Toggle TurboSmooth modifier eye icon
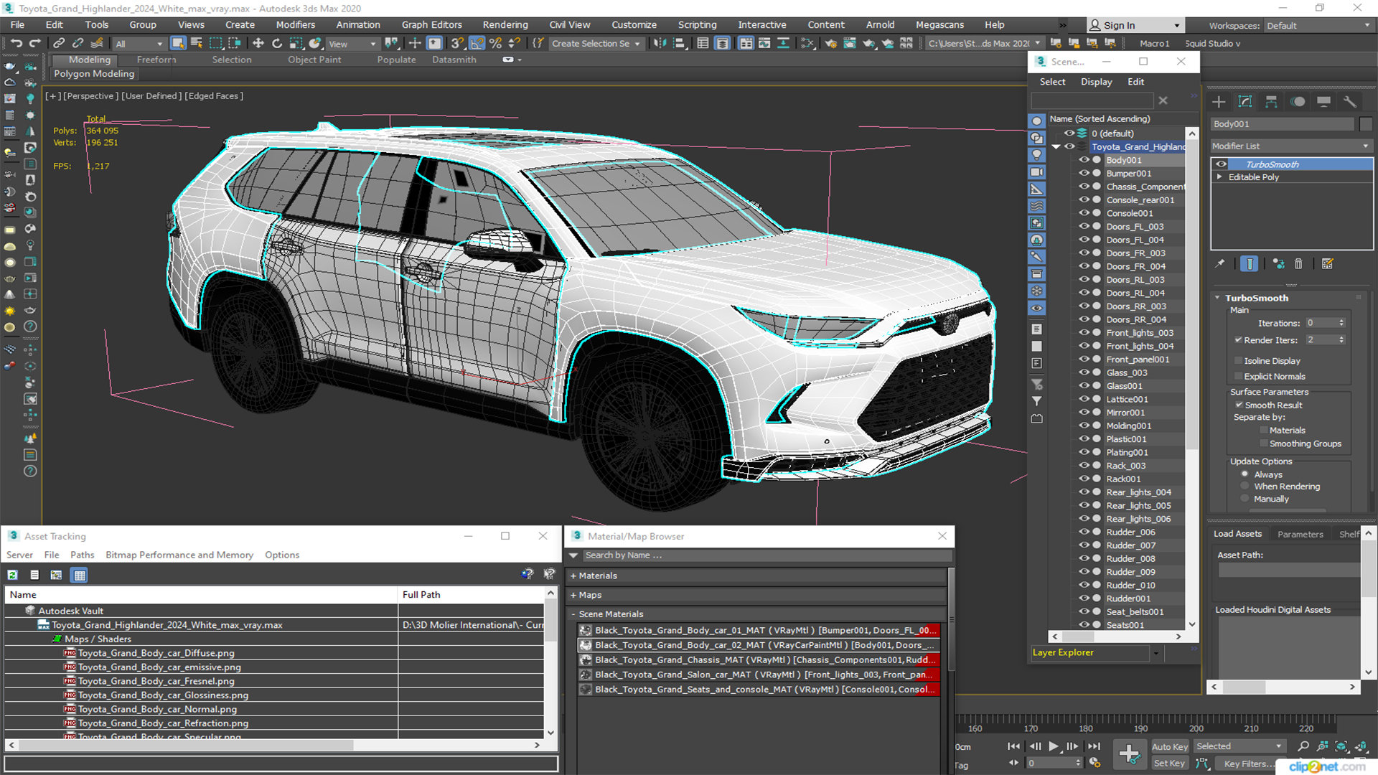 [1221, 164]
